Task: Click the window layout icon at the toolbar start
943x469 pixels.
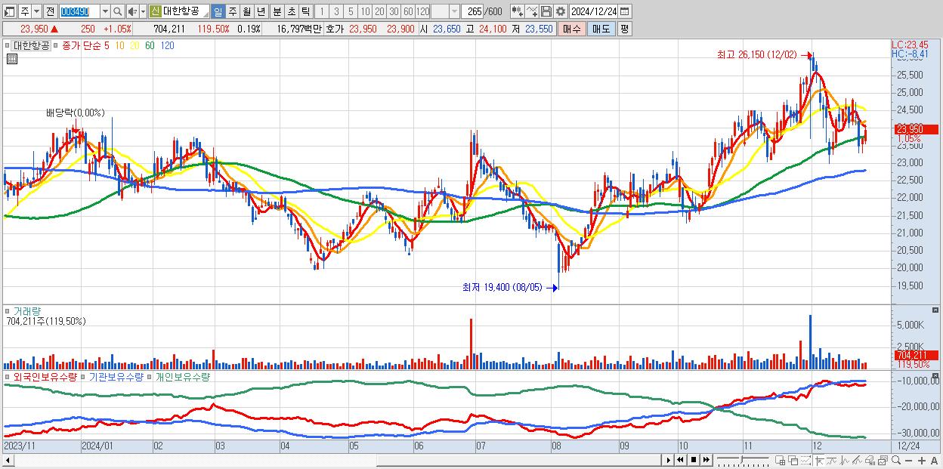Action: coord(9,12)
